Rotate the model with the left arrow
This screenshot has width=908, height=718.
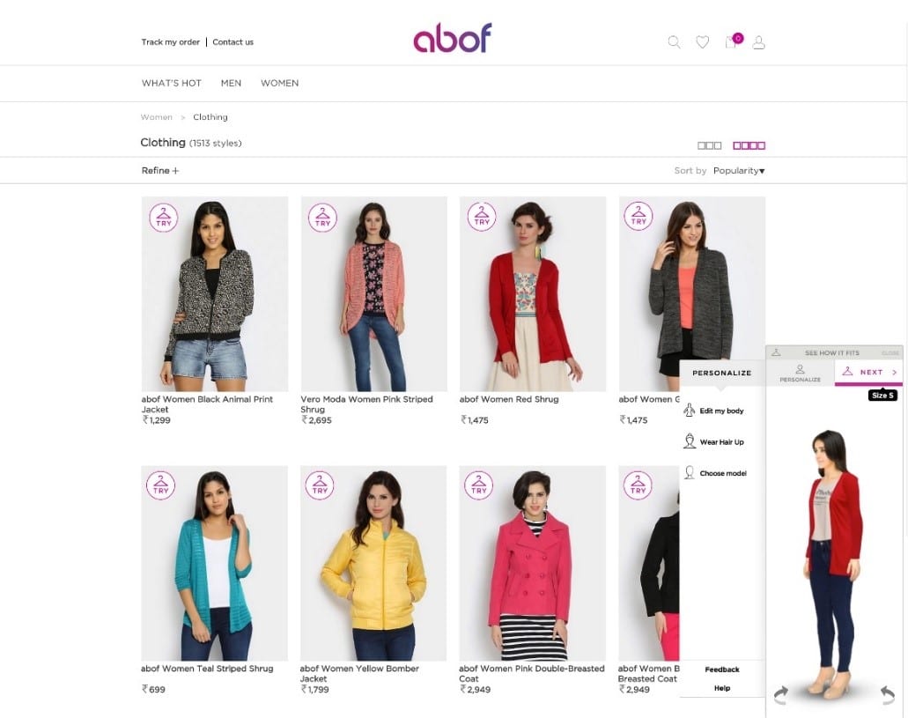pyautogui.click(x=781, y=693)
